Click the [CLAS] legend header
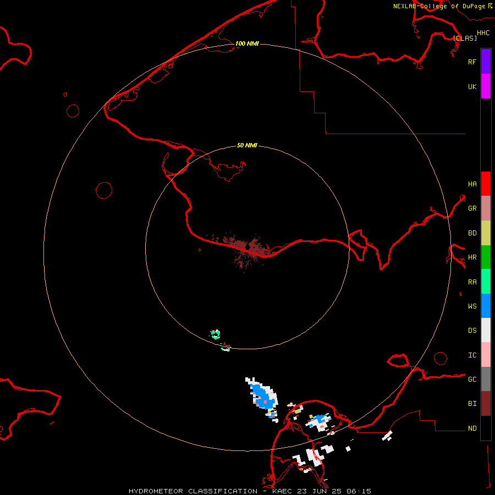 tap(465, 38)
